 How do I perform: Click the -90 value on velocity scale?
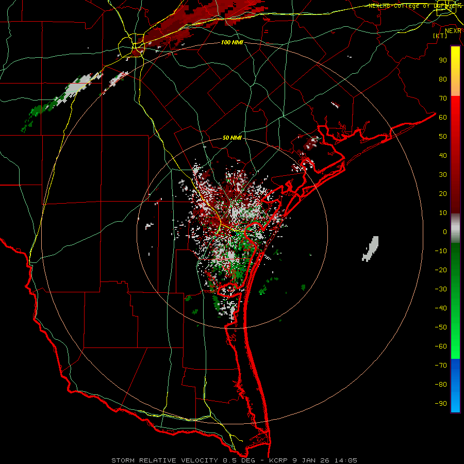pyautogui.click(x=441, y=404)
